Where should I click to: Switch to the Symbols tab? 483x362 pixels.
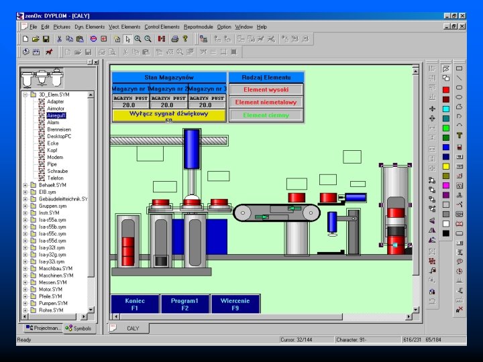coord(78,328)
